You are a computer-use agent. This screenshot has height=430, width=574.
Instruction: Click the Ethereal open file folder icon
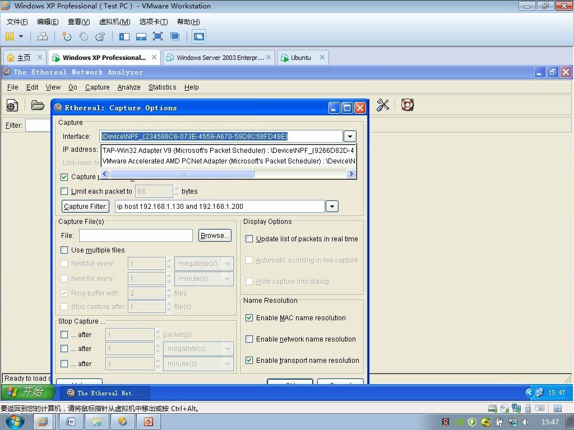(x=38, y=105)
